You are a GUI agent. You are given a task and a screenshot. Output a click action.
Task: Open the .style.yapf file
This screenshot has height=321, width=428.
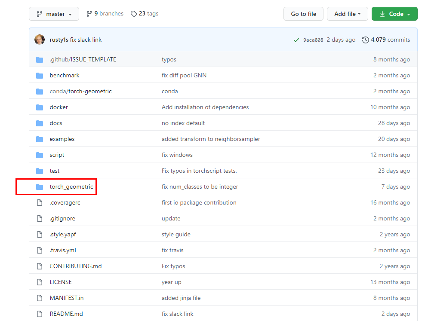63,235
